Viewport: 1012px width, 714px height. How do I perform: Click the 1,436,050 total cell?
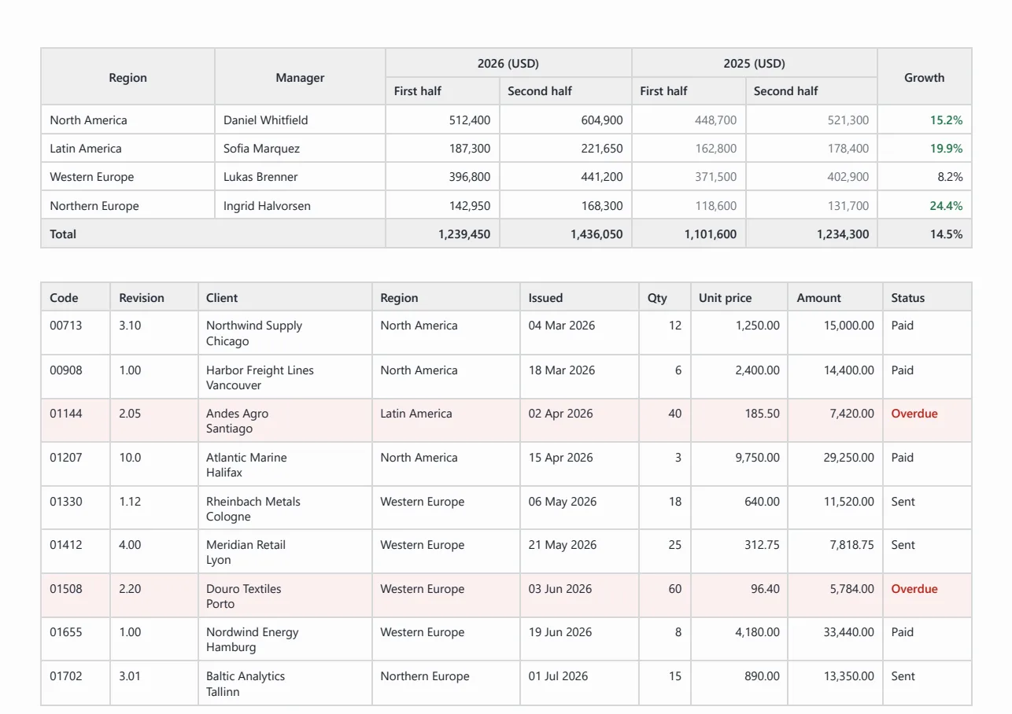pyautogui.click(x=565, y=234)
